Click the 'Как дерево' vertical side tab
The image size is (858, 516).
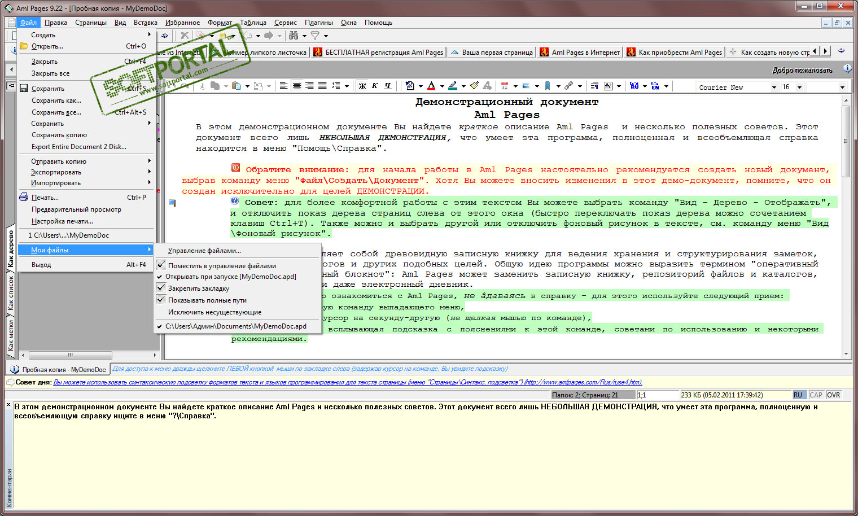tap(11, 248)
